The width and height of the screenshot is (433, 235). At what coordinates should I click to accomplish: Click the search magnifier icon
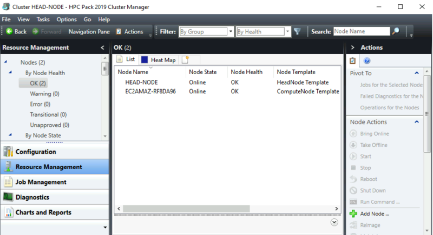coord(396,31)
